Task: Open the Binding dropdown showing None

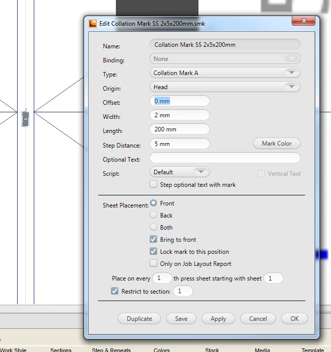Action: [x=225, y=59]
